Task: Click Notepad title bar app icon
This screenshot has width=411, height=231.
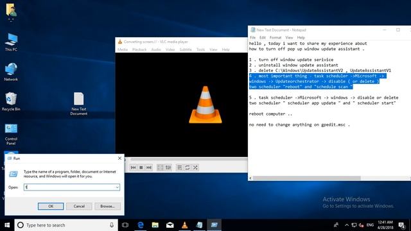Action: point(252,30)
